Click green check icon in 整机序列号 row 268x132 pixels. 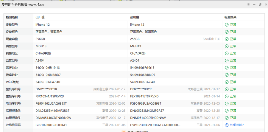[x=227, y=89]
